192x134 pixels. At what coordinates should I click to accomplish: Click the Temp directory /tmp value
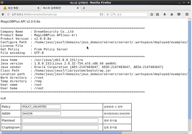click(x=38, y=81)
